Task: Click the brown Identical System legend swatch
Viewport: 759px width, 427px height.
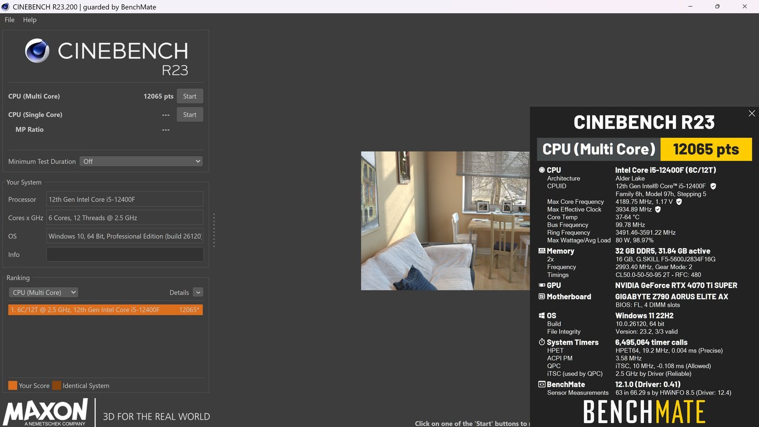Action: [x=56, y=385]
